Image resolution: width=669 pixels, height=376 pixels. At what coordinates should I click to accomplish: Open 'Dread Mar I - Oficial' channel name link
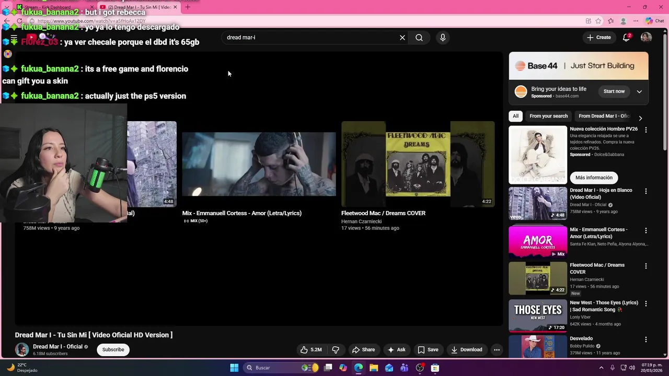57,347
